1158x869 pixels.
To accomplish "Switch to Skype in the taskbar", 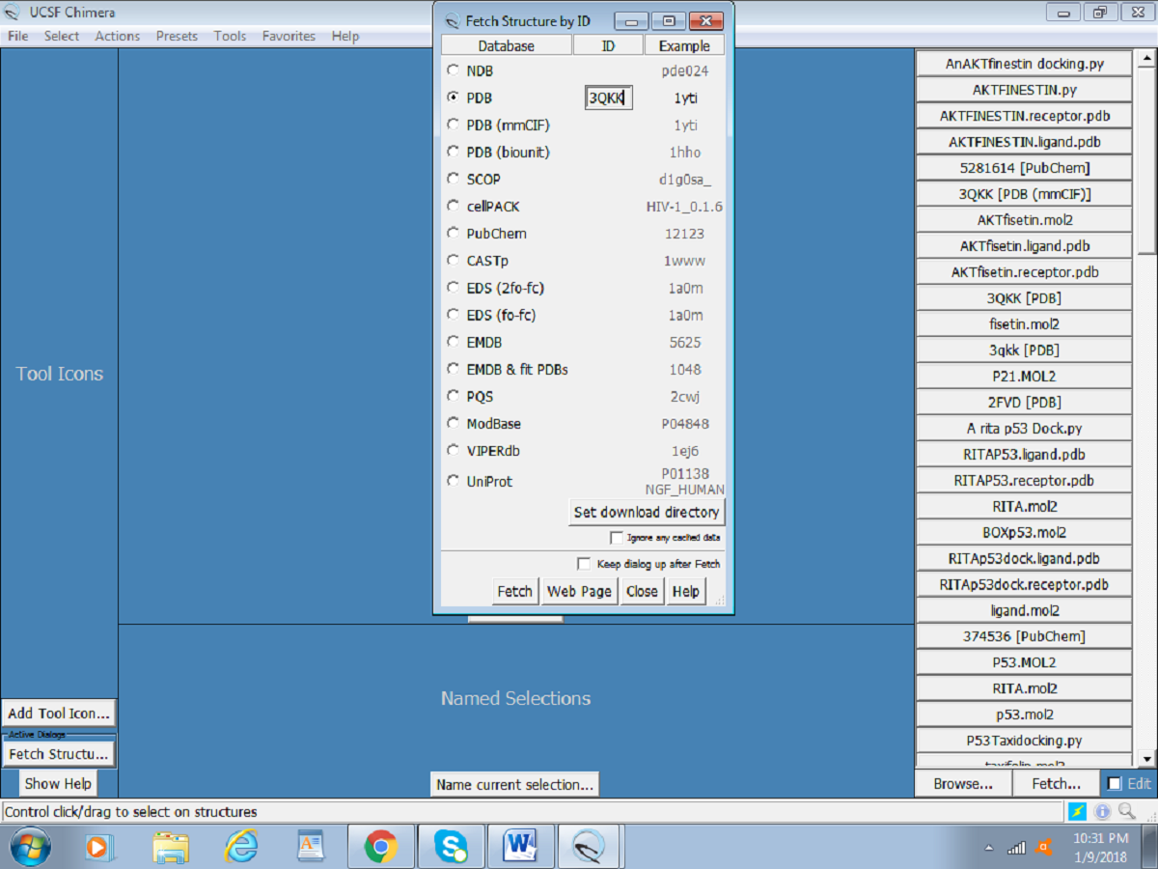I will pyautogui.click(x=451, y=847).
